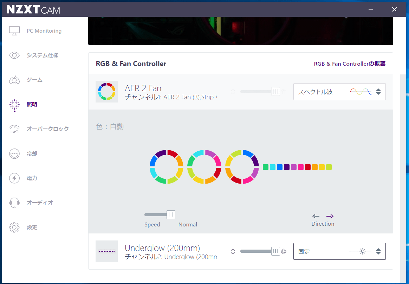Click the "Underglow (200mm)" device title
The image size is (409, 284).
click(162, 248)
